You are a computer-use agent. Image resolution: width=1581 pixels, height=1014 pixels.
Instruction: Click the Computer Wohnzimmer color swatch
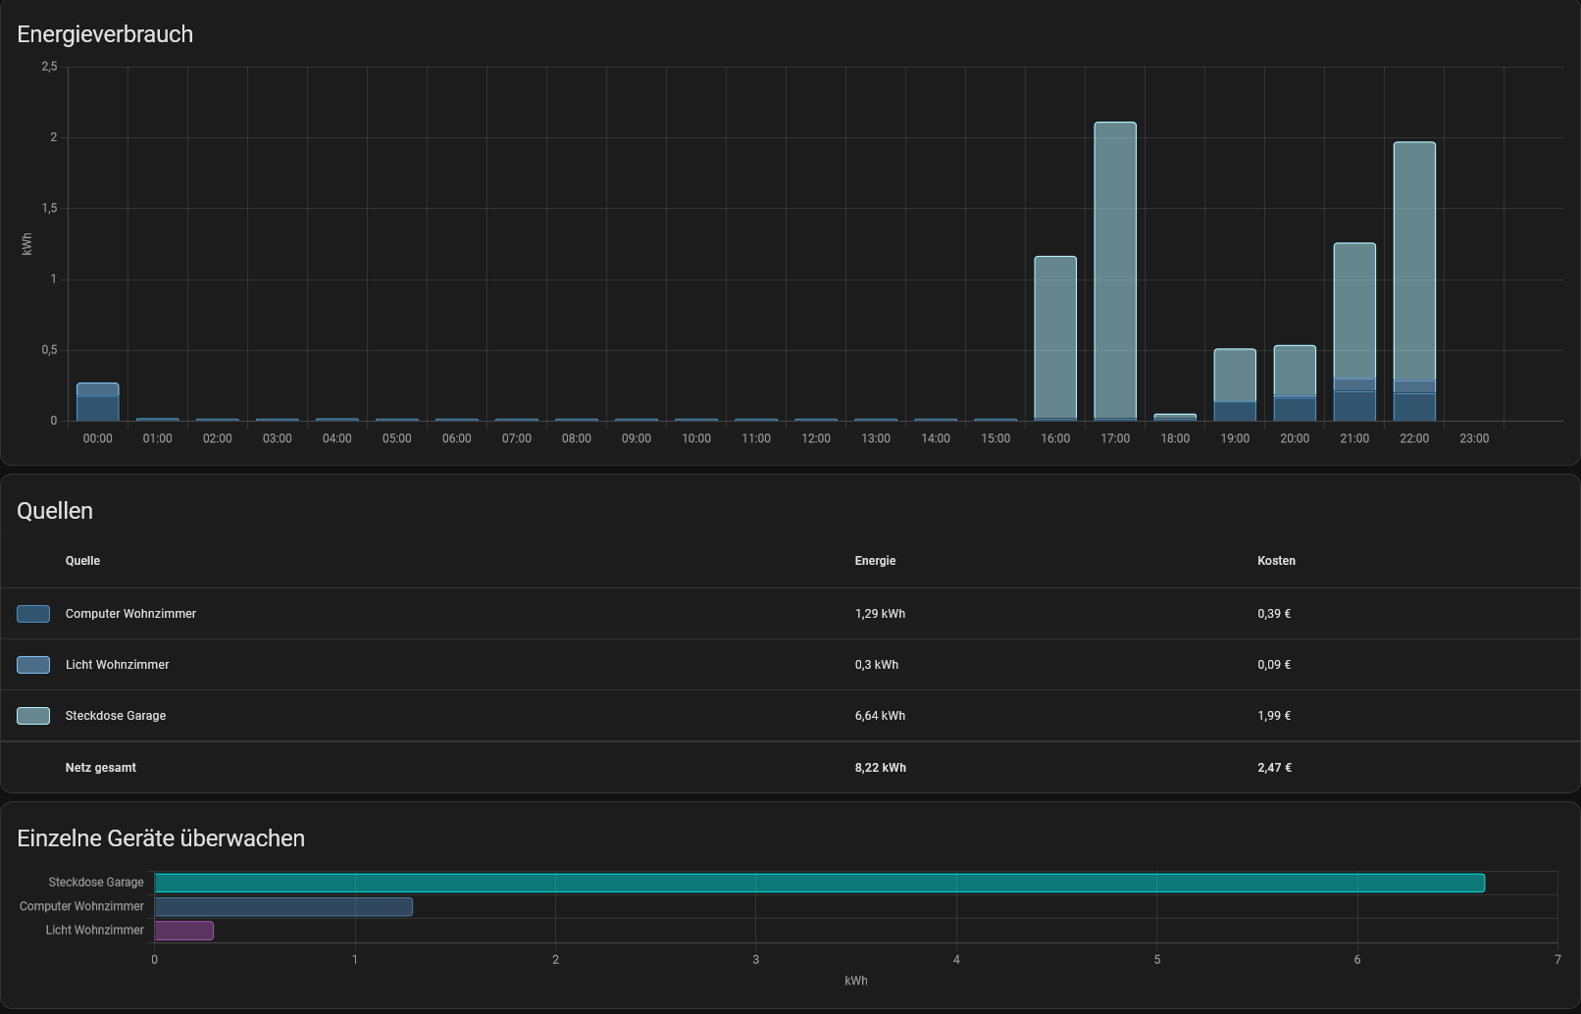pyautogui.click(x=33, y=614)
